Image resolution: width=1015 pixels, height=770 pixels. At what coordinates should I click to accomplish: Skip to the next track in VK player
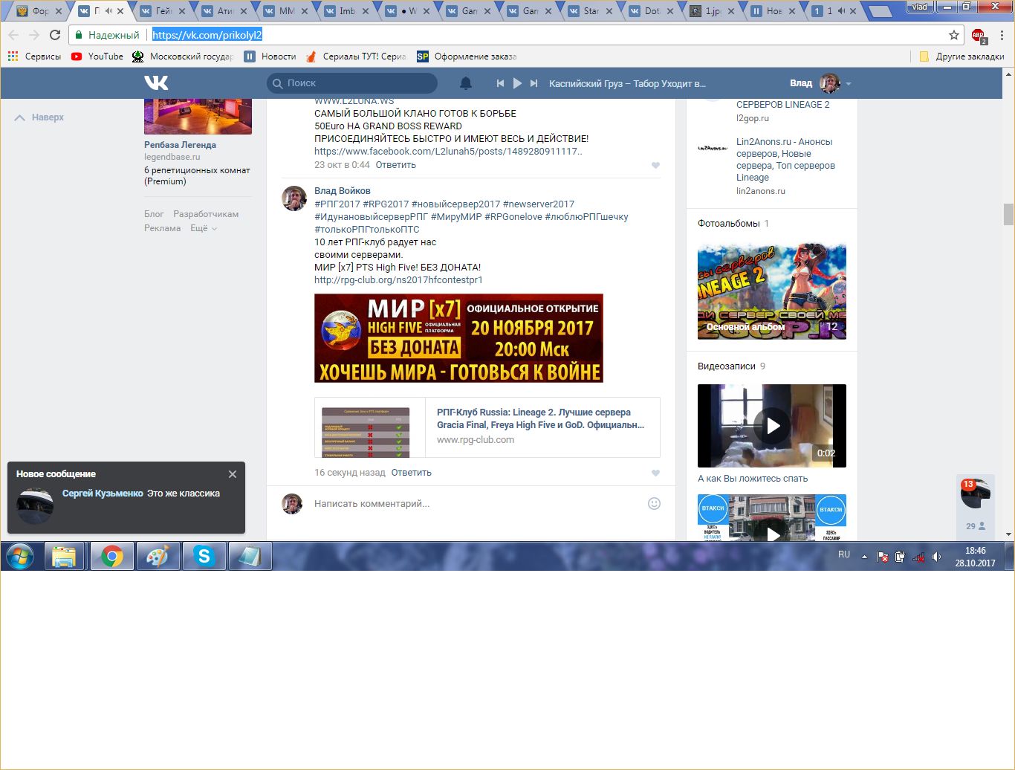point(534,83)
